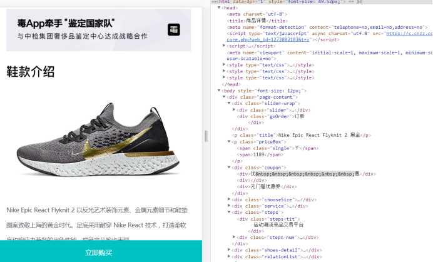Image resolution: width=433 pixels, height=262 pixels.
Task: Collapse the div steps node
Action: (229, 212)
